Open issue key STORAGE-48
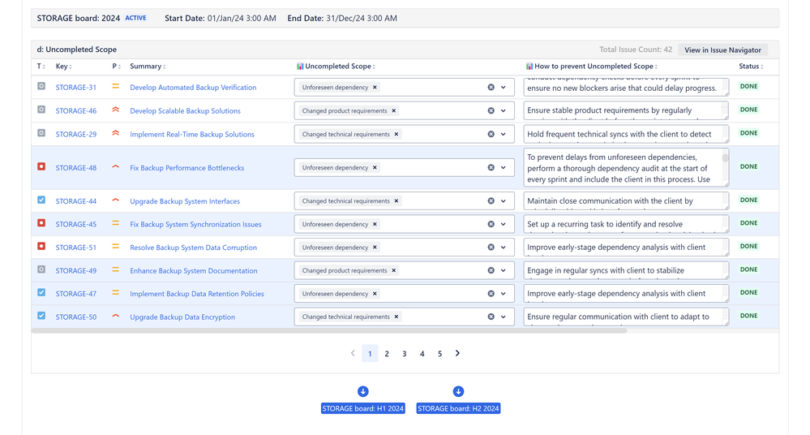The image size is (810, 435). point(76,167)
